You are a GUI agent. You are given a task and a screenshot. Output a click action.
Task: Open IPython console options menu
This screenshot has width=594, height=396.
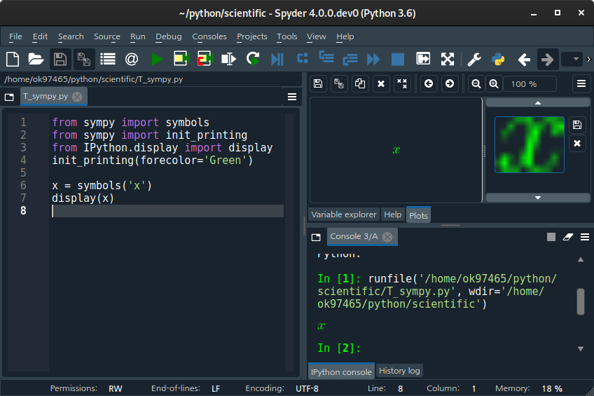pos(585,237)
